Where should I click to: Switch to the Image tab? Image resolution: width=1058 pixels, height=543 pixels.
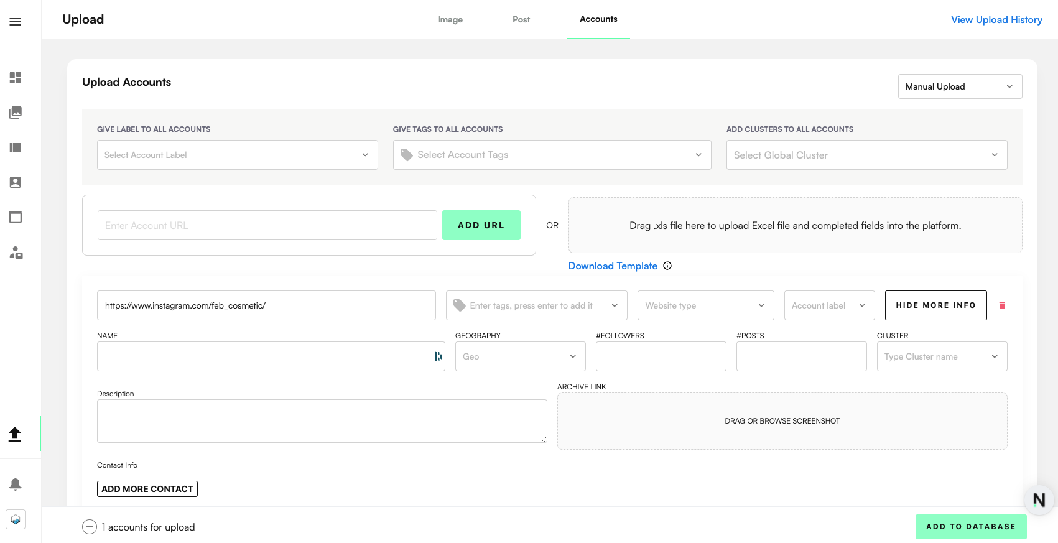pos(450,19)
